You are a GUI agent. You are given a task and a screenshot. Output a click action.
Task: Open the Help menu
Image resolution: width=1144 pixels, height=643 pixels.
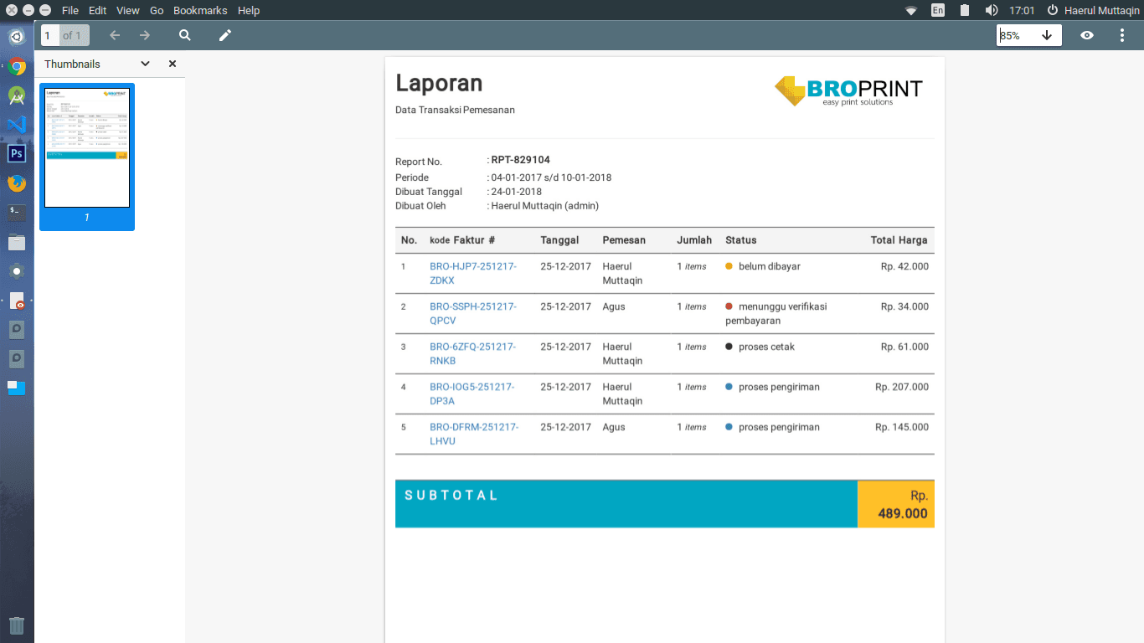[x=249, y=10]
